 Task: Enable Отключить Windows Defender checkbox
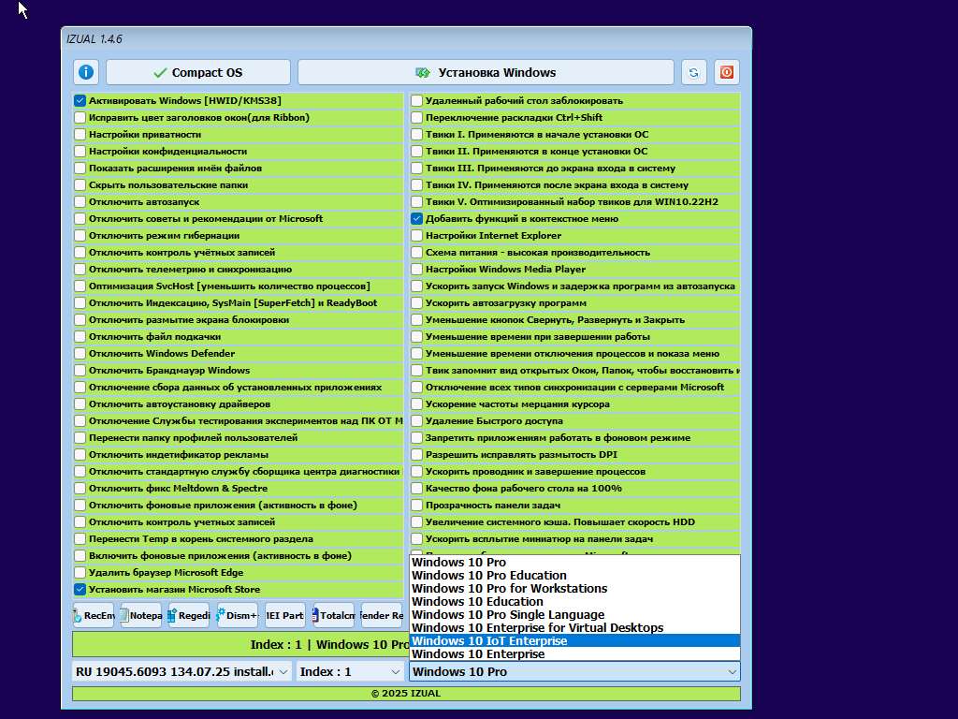(x=80, y=353)
